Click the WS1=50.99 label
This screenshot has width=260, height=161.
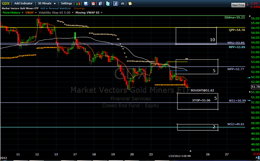[x=237, y=101]
